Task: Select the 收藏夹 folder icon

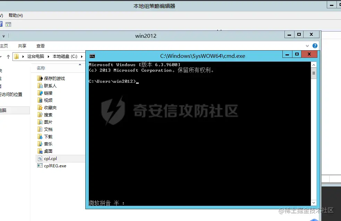Action: [x=40, y=107]
